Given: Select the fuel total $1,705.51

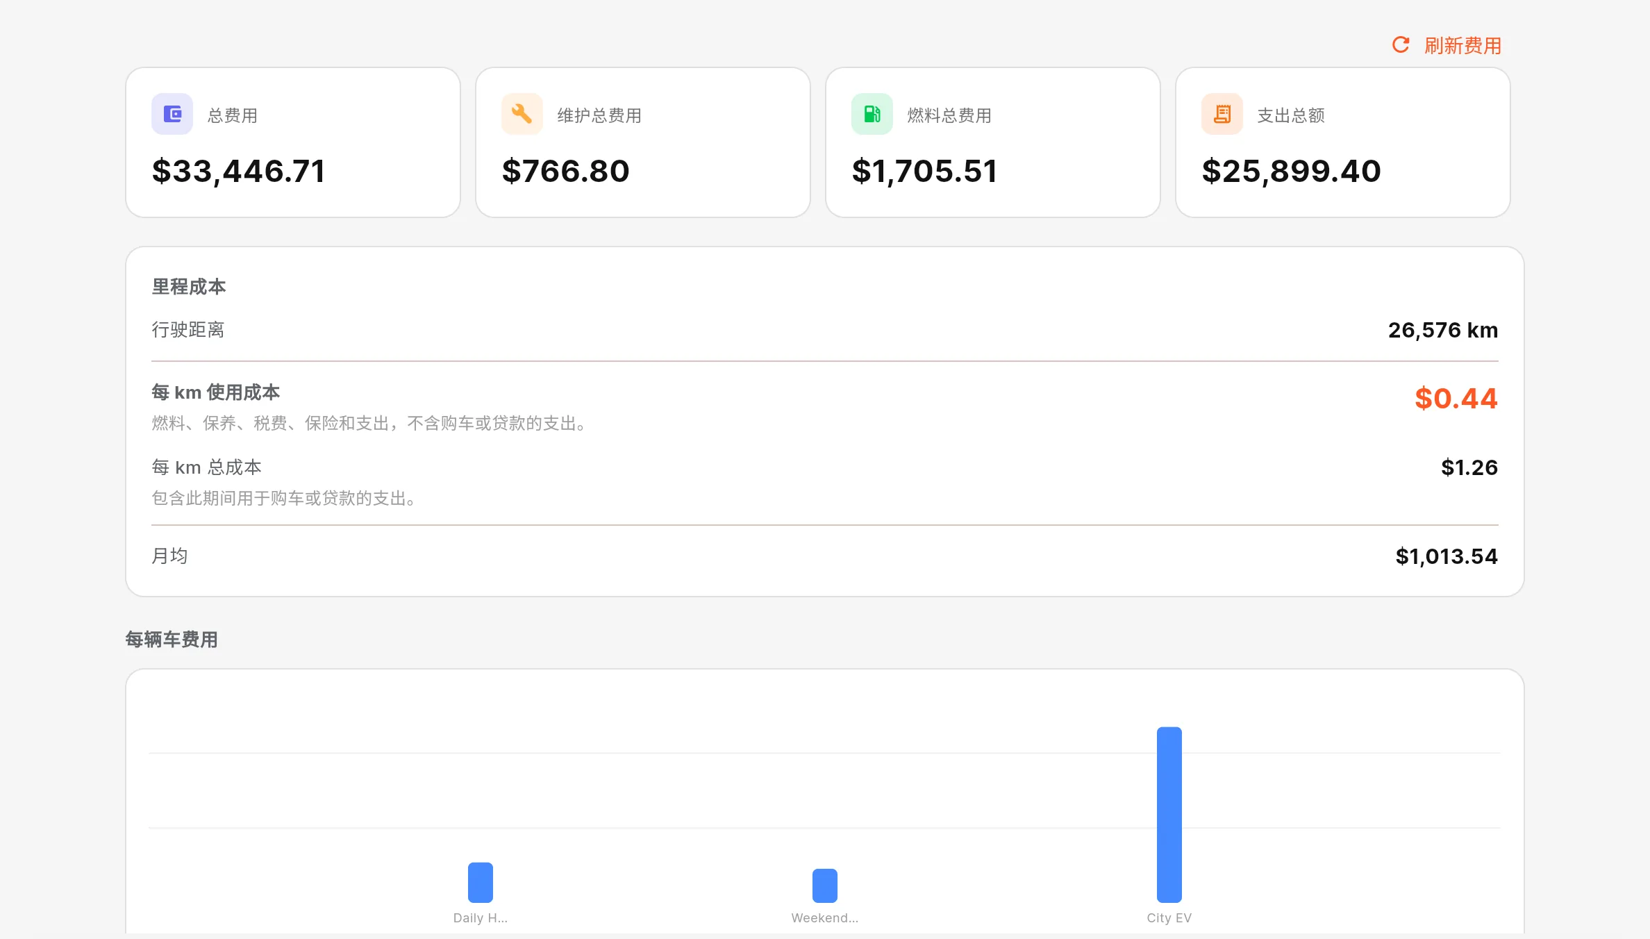Looking at the screenshot, I should tap(924, 172).
